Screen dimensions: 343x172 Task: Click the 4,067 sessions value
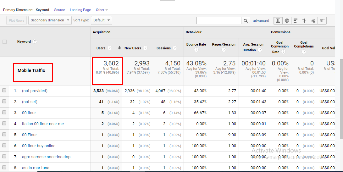(x=160, y=91)
